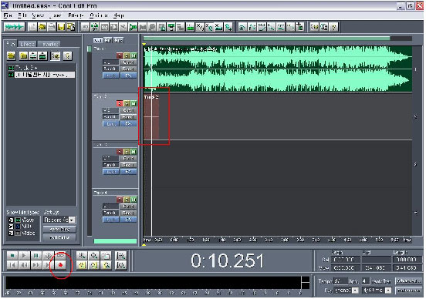The height and width of the screenshot is (299, 426).
Task: Click the Pause transport button
Action: pyautogui.click(x=35, y=256)
